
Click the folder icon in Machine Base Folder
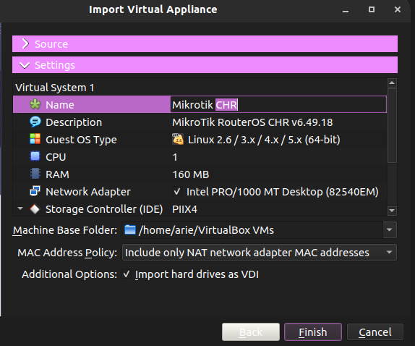click(x=130, y=229)
